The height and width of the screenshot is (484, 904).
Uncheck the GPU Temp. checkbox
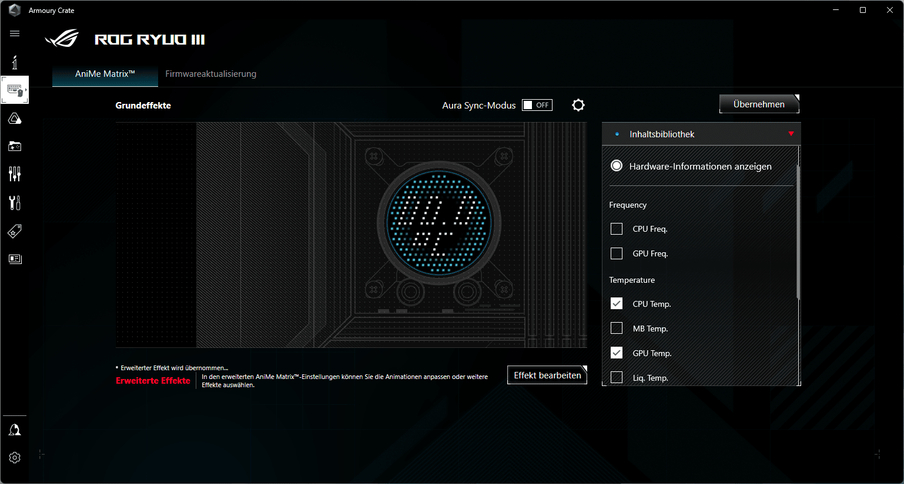click(617, 353)
